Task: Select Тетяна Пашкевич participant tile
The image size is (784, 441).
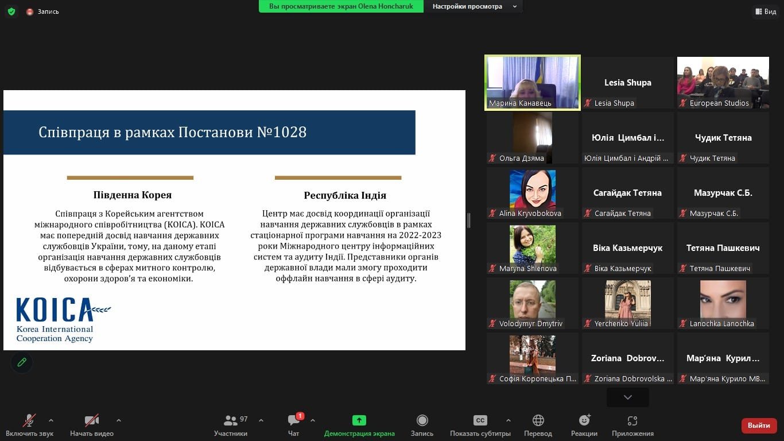Action: [723, 248]
